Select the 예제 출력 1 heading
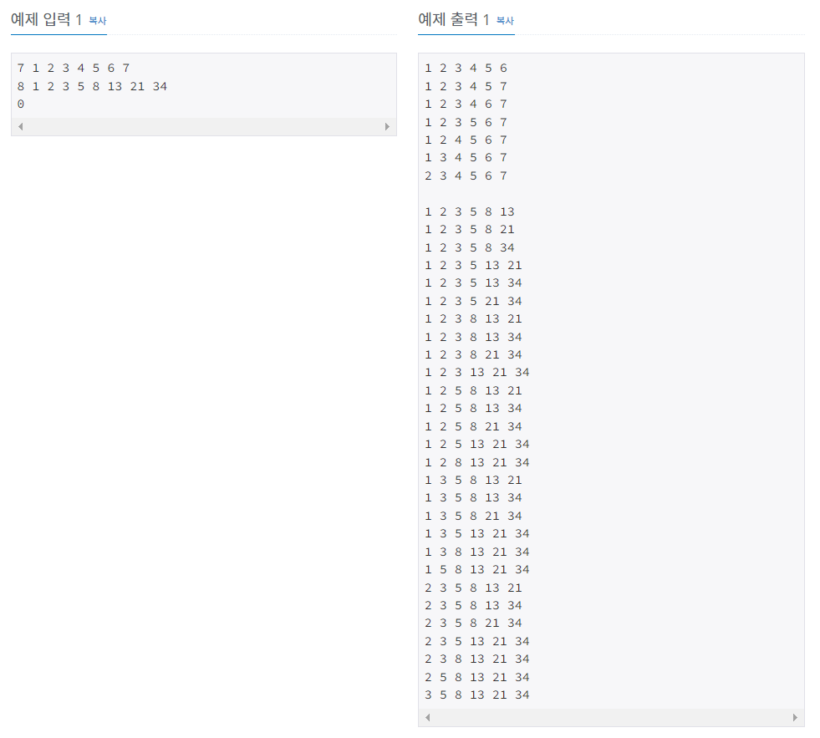 [453, 20]
